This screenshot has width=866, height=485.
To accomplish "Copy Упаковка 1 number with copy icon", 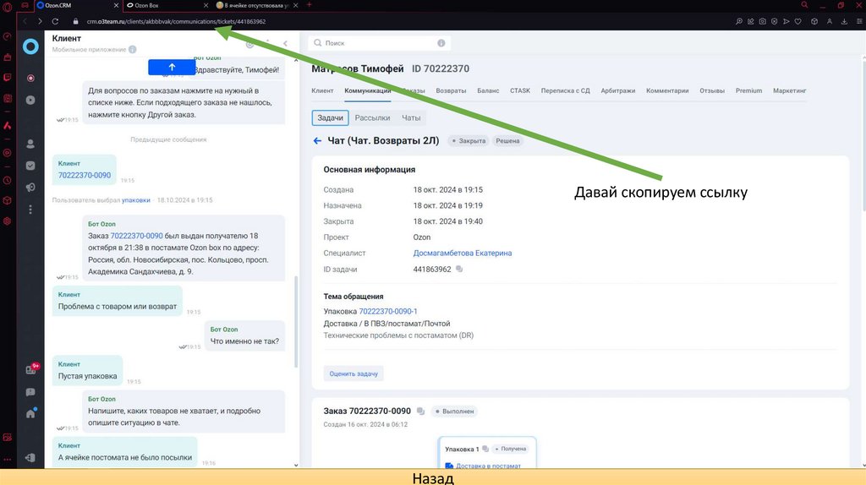I will click(485, 449).
